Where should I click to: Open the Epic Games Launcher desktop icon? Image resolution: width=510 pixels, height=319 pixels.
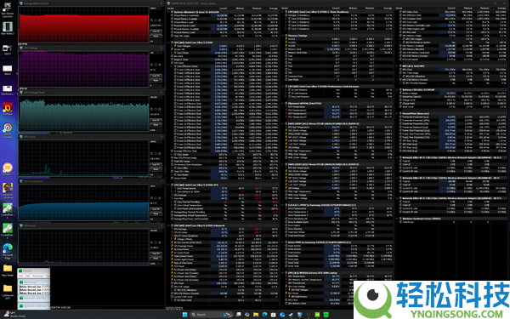7,9
